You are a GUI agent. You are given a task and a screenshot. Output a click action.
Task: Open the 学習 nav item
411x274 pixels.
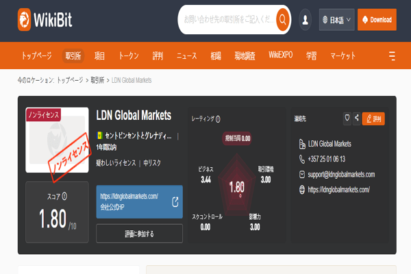tap(312, 55)
